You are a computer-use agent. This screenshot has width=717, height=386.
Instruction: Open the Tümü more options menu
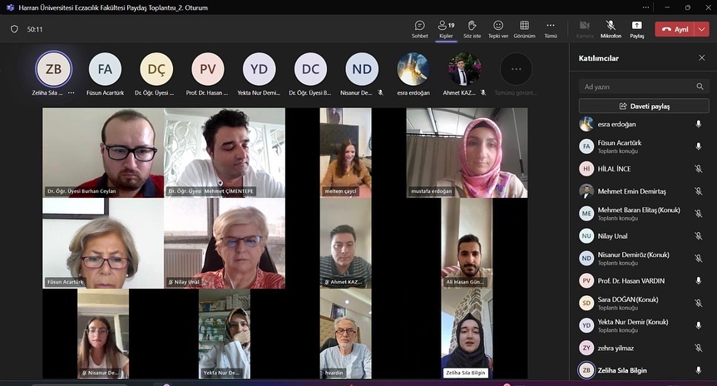click(x=551, y=29)
